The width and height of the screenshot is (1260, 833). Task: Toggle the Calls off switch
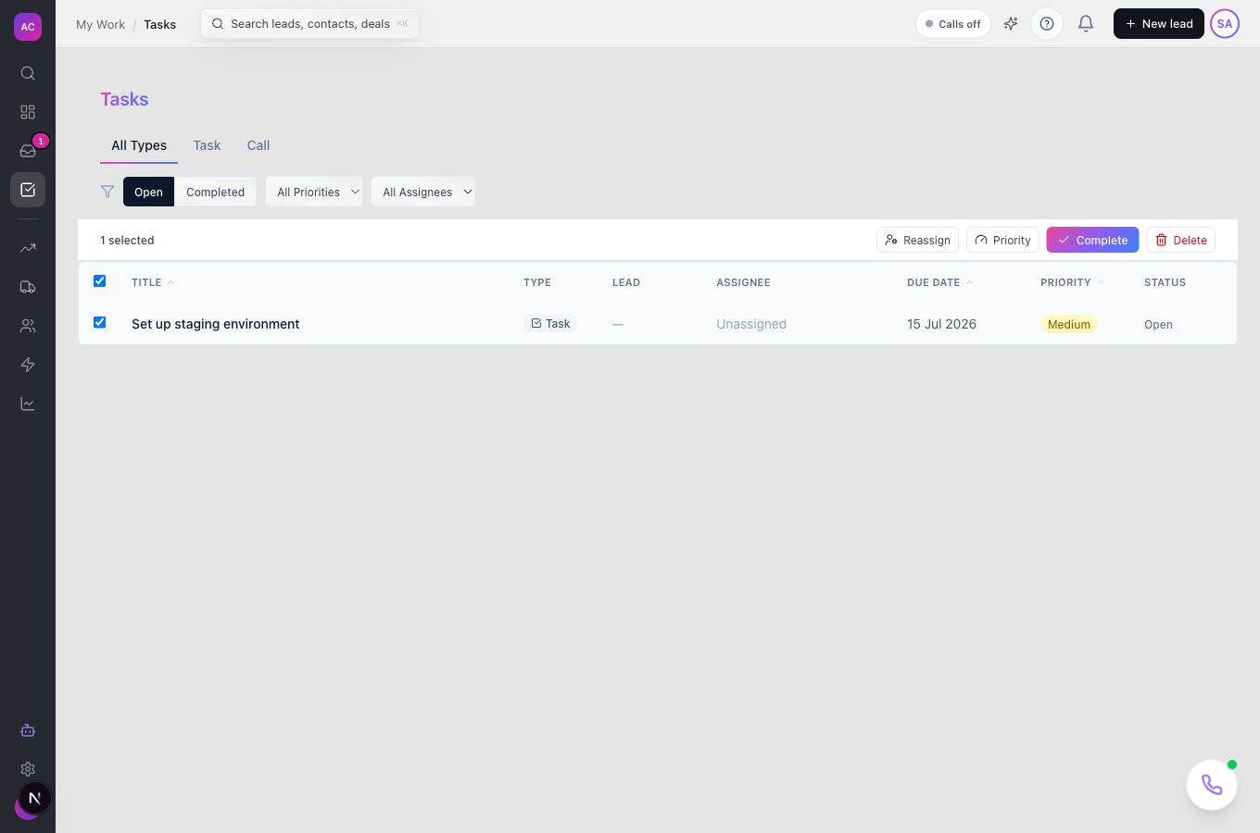click(953, 24)
